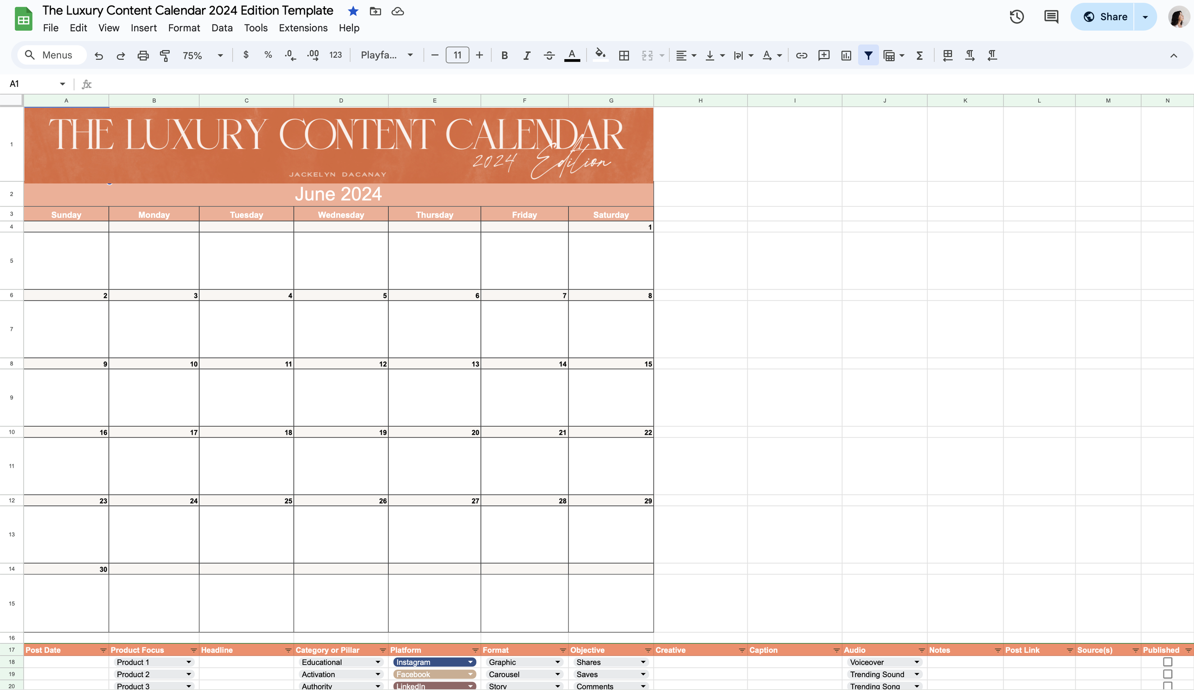
Task: Open the Extensions menu
Action: point(303,28)
